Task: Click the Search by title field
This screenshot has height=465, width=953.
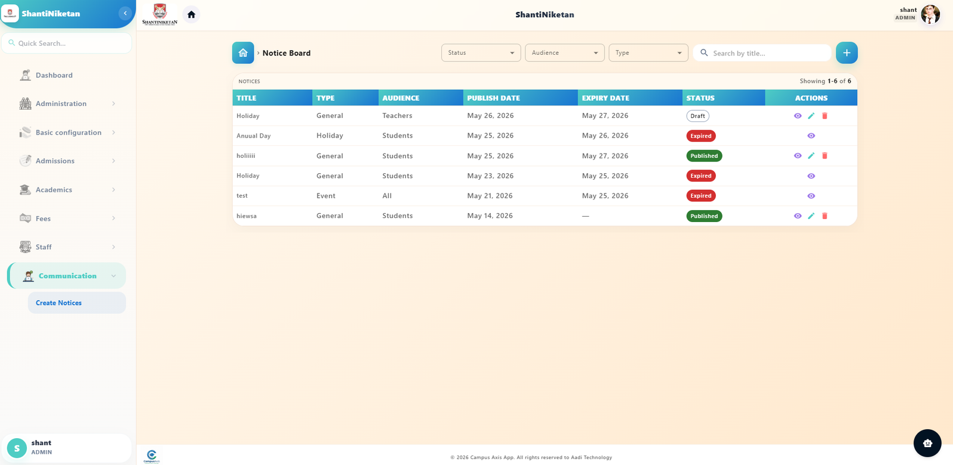Action: click(762, 53)
